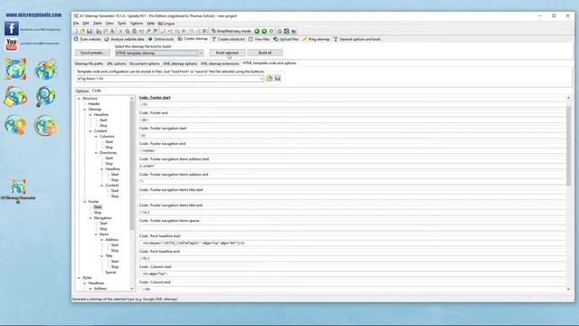
Task: Select XML sitemap extensions sub-tab
Action: tap(220, 63)
